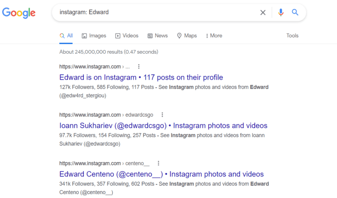
Task: Open 'Edward is on Instagram' result
Action: click(141, 77)
